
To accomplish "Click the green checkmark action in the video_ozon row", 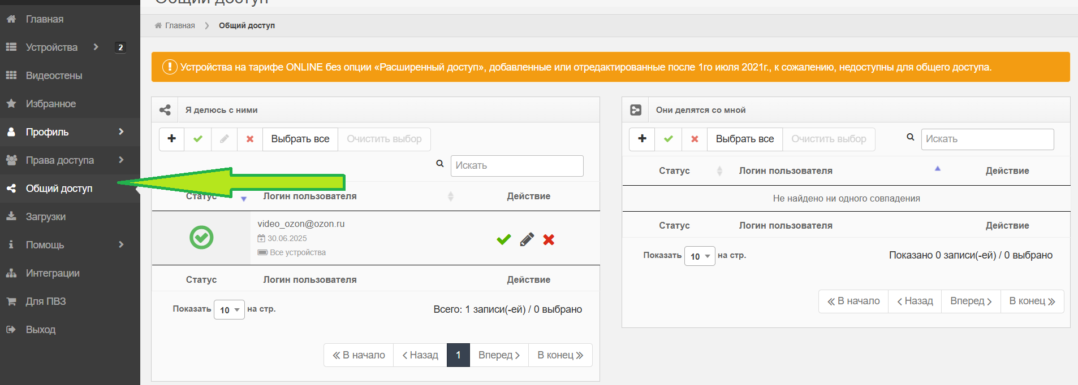I will tap(503, 240).
